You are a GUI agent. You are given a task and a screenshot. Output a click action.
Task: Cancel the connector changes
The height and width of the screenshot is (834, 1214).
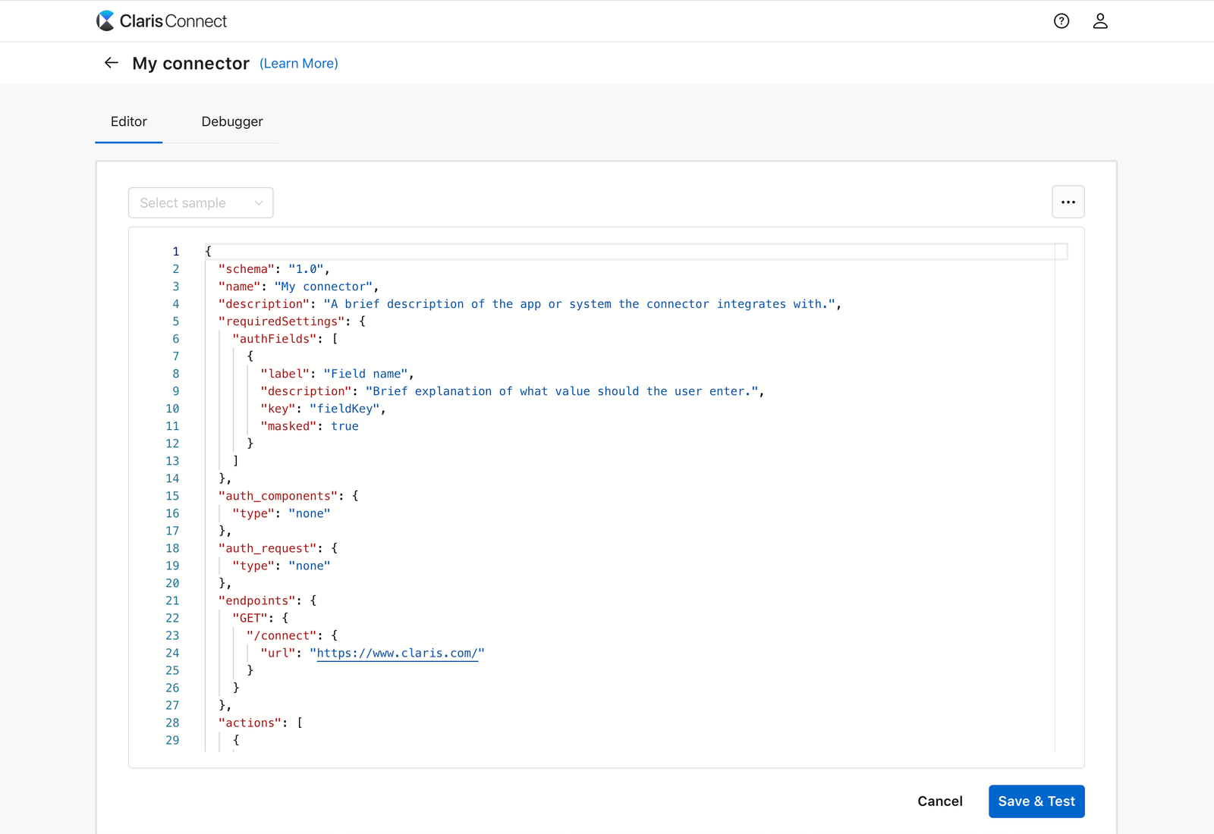point(939,801)
